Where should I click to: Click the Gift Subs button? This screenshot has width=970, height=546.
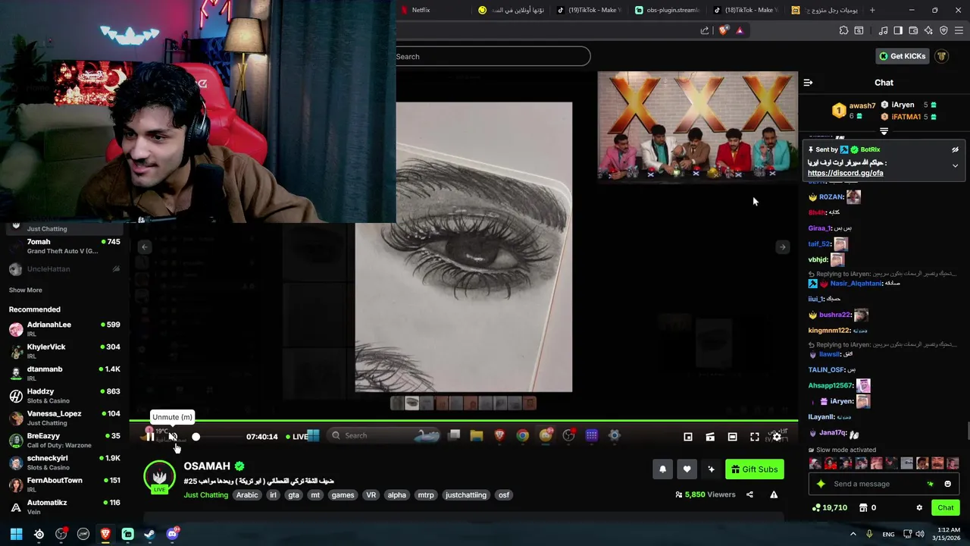click(x=755, y=469)
